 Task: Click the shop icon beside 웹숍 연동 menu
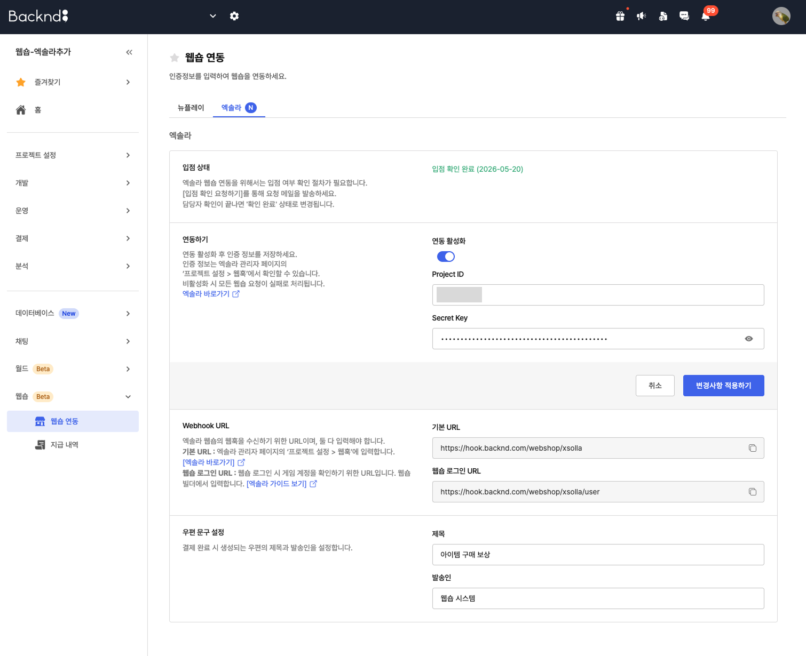[40, 421]
